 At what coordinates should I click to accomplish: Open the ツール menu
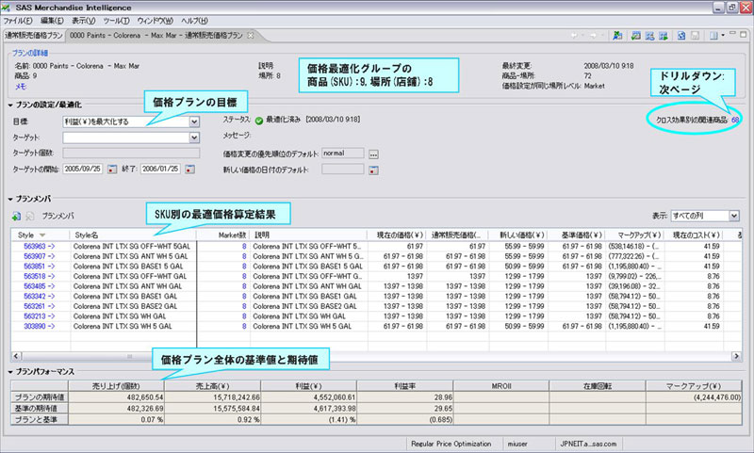click(116, 21)
